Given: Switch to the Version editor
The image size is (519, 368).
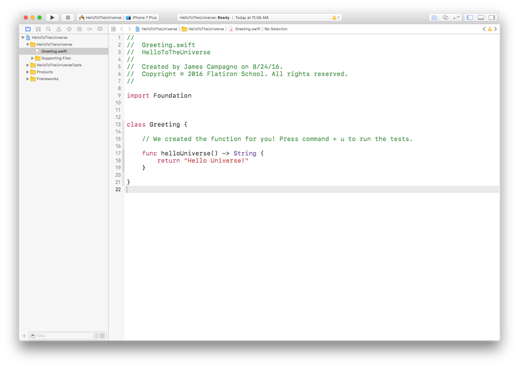Looking at the screenshot, I should (456, 17).
